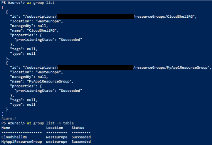This screenshot has height=145, width=212.
Task: Click the 'az group list -o table' command
Action: pos(50,123)
